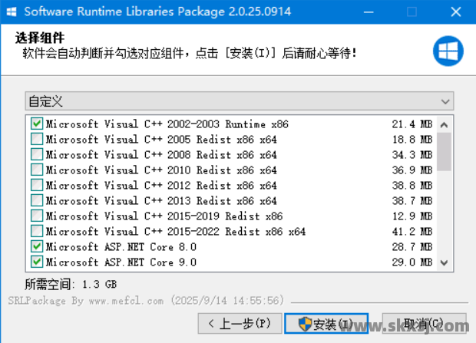
Task: Check Visual C++ 2005 Redist x86 x64
Action: click(x=37, y=139)
